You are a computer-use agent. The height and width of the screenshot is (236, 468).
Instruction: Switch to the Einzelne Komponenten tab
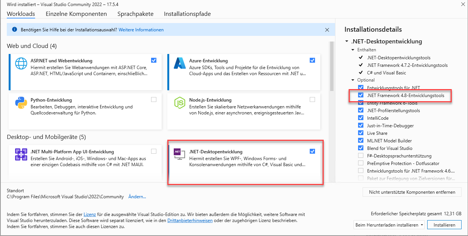pos(76,14)
